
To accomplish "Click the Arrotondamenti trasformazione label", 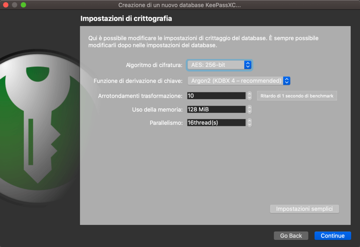I will [x=140, y=96].
